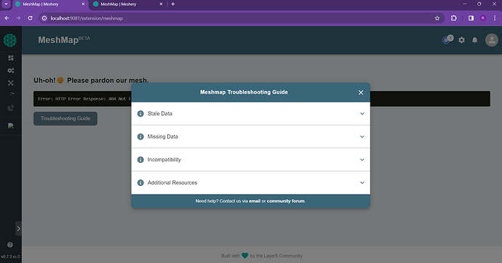Click the site information icon in address bar

[44, 18]
